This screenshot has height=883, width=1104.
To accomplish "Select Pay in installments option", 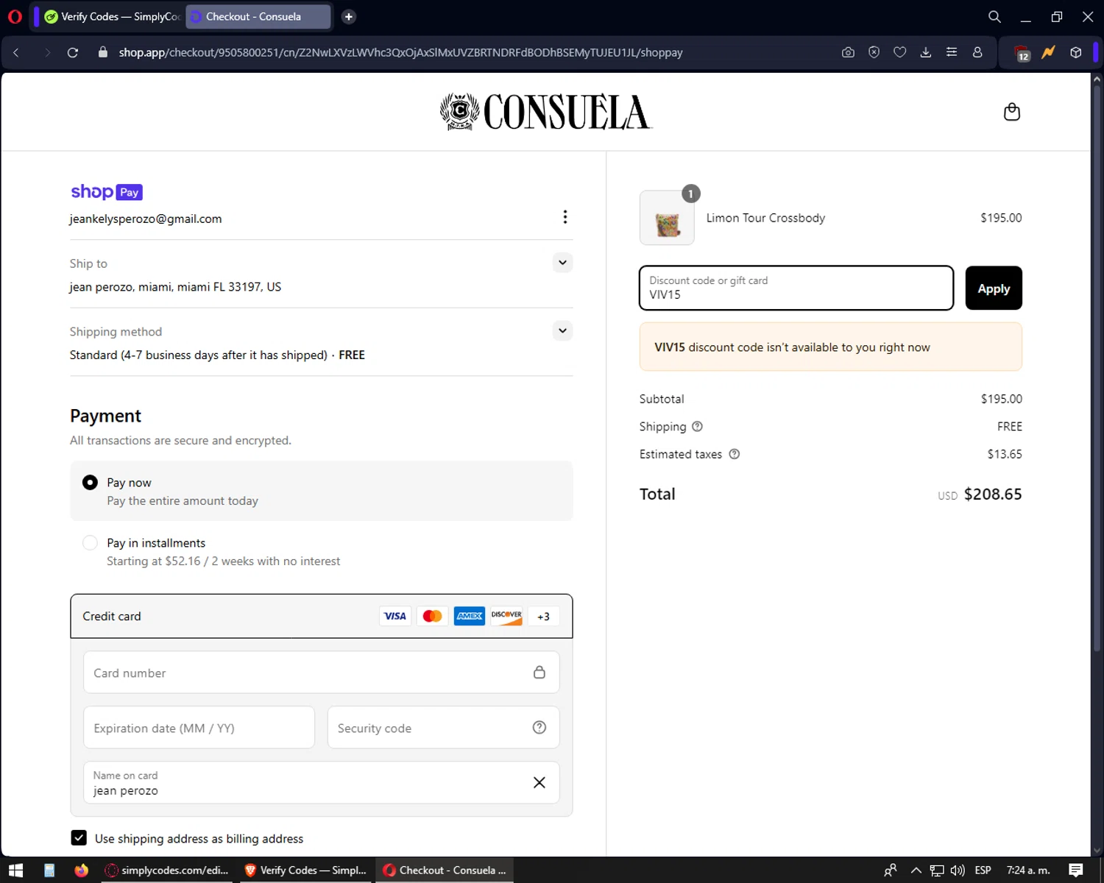I will coord(90,543).
